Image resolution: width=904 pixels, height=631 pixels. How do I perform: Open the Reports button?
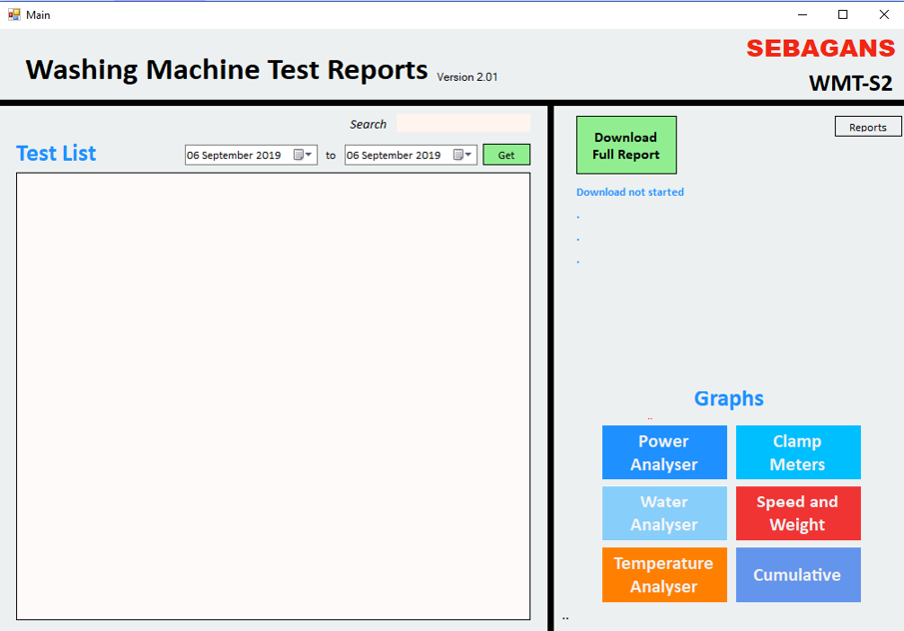[867, 127]
